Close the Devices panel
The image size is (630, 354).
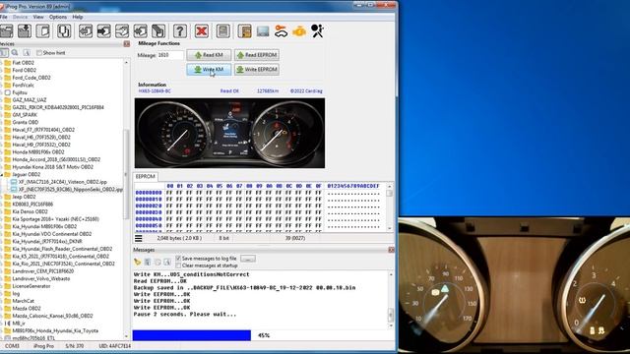(x=127, y=43)
